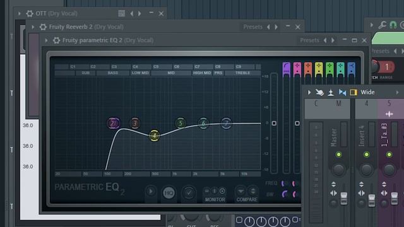
Task: Click the Insert 4 pan knob
Action: point(366,170)
